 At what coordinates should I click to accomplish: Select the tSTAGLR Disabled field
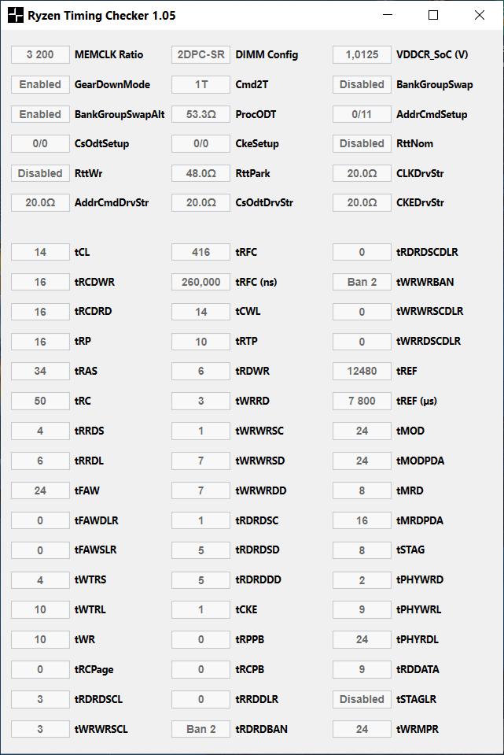pyautogui.click(x=362, y=699)
